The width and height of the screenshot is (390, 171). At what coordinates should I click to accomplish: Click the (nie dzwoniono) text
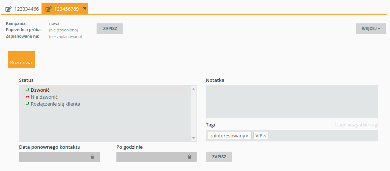click(x=64, y=30)
